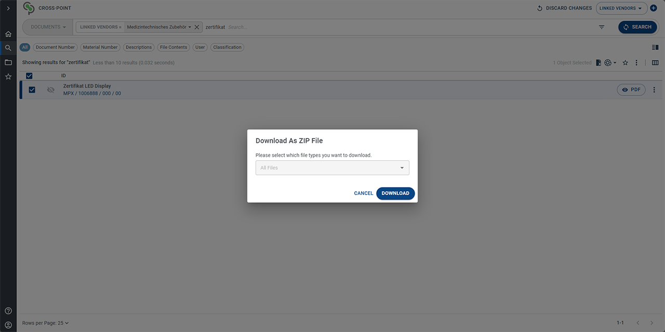Click the filter icon beside the search bar

click(x=601, y=26)
